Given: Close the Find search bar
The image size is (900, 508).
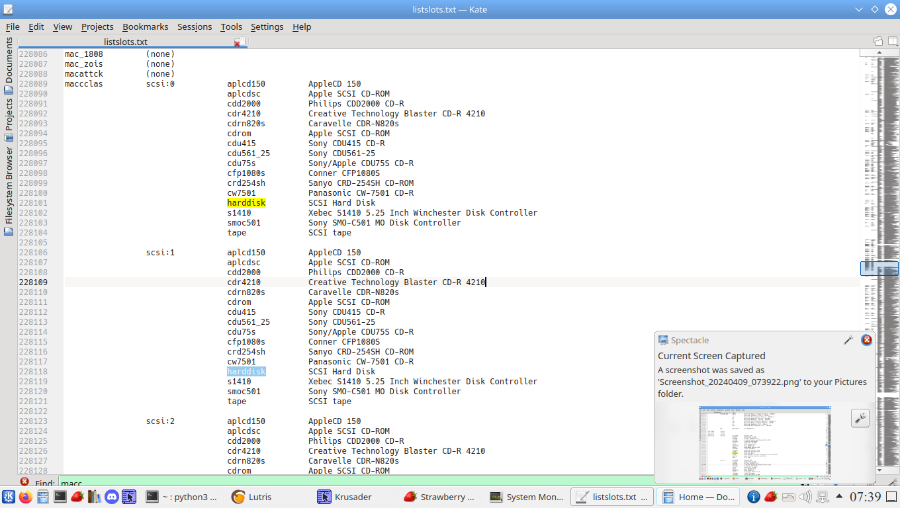Looking at the screenshot, I should coord(24,482).
